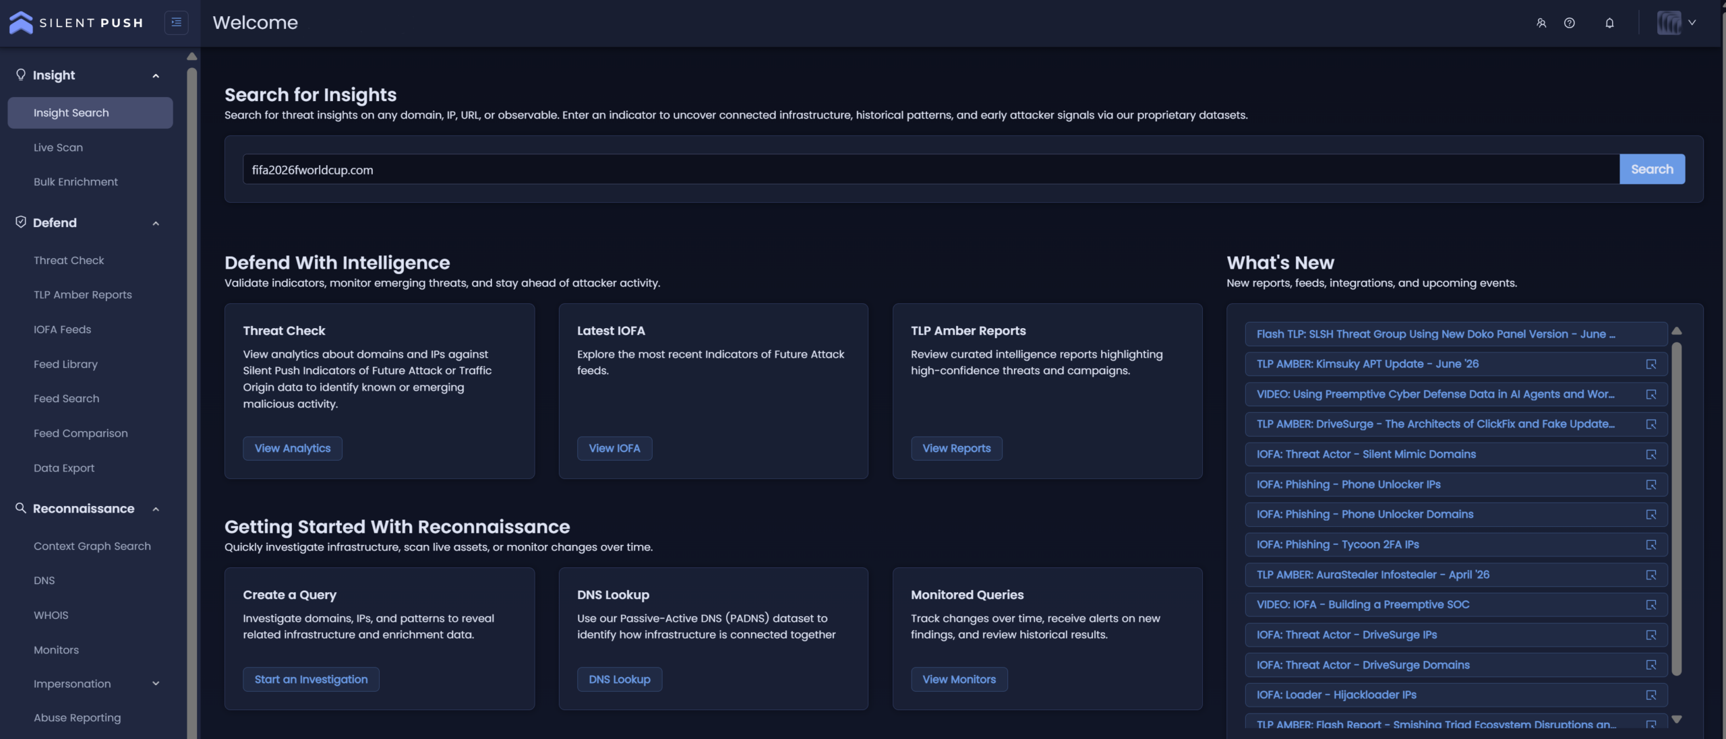
Task: Open external link icon for Phone Unlocker IPs
Action: [x=1651, y=484]
